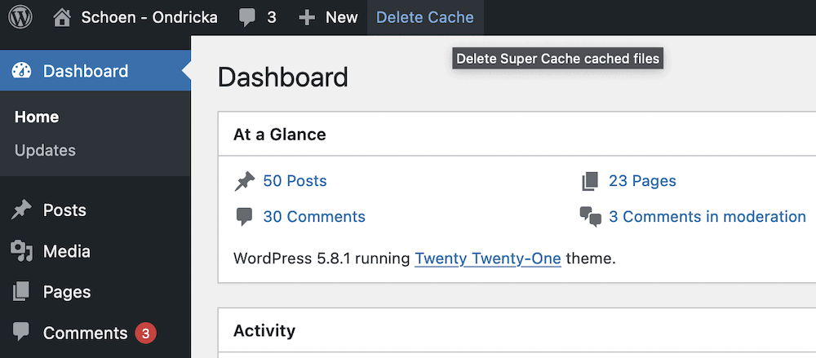Click the red Comments count badge
The image size is (816, 358).
click(145, 333)
